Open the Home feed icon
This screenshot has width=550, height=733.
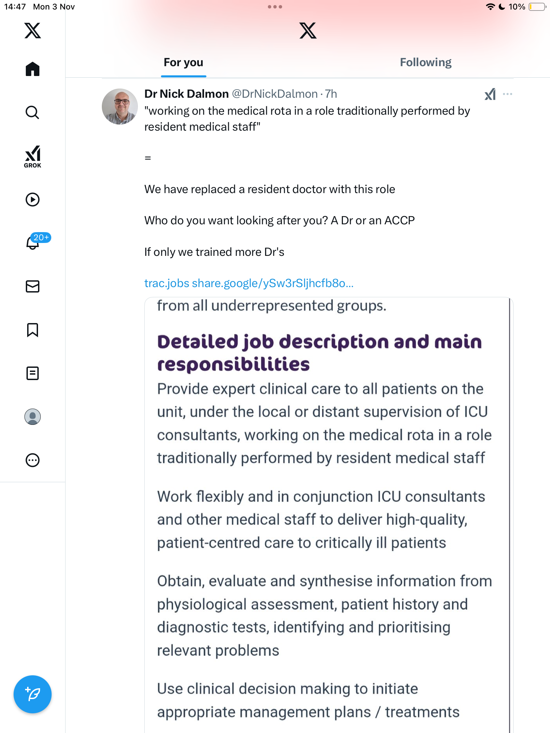coord(33,69)
